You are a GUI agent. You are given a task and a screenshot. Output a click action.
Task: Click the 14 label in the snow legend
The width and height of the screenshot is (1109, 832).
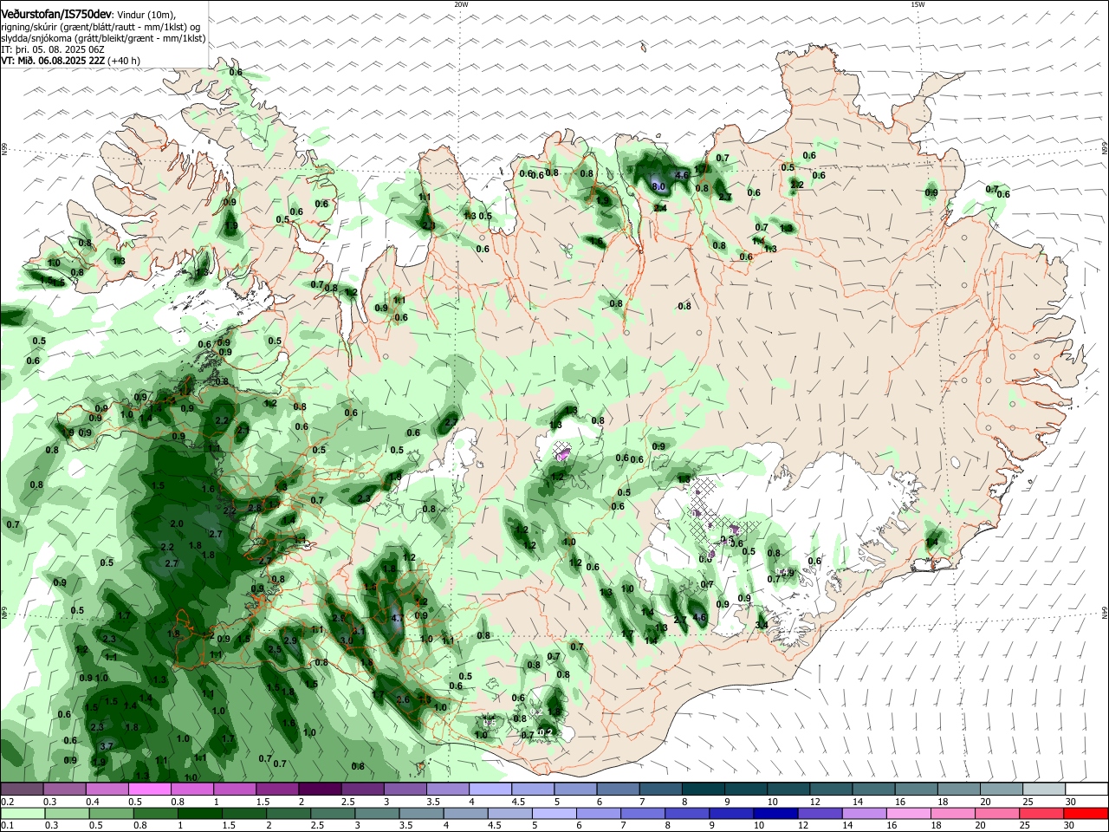pos(857,802)
